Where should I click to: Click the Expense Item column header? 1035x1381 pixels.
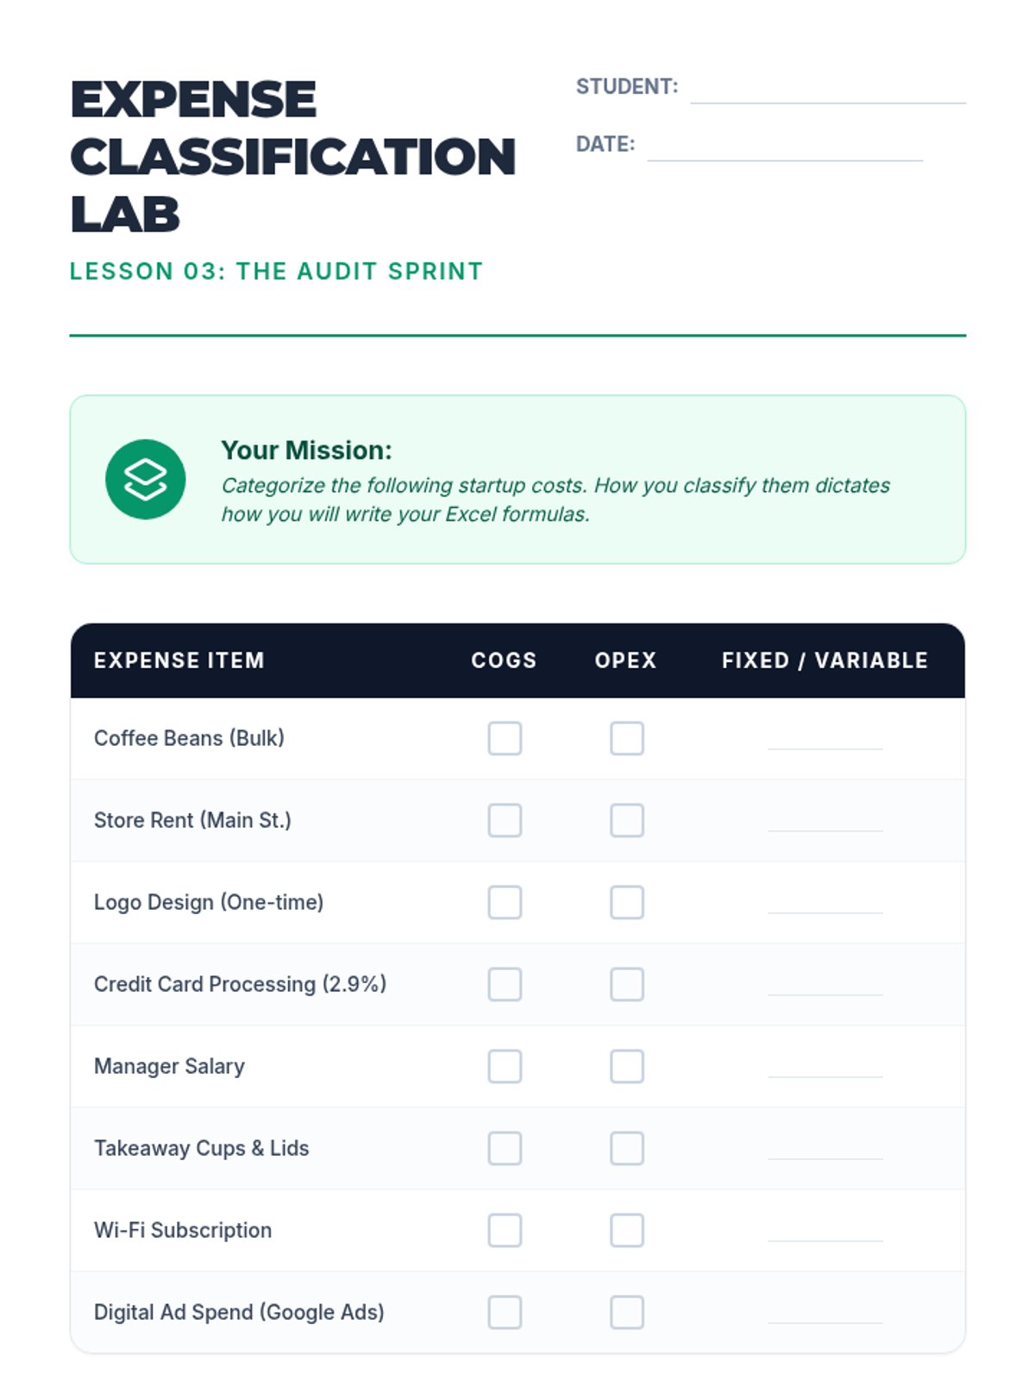179,660
